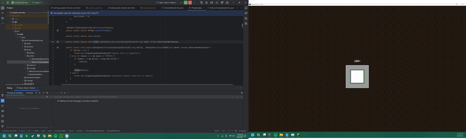Collapse the api folder in project tree

pyautogui.click(x=10, y=22)
